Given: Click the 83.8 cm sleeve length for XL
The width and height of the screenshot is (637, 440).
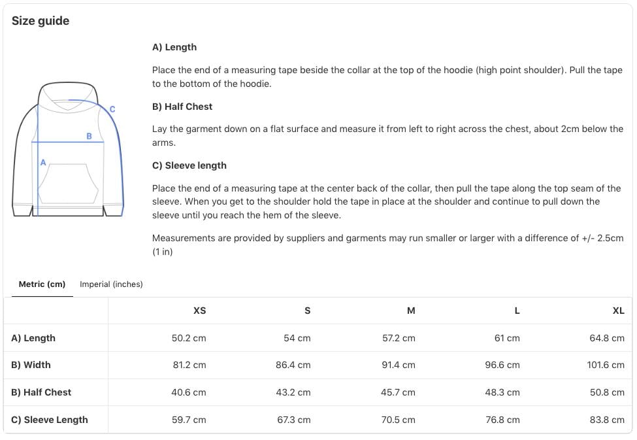Looking at the screenshot, I should (607, 420).
